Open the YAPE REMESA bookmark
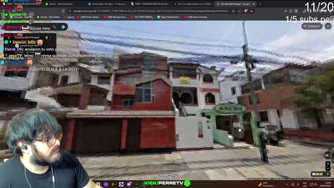Screen dimensions: 334x188 click(x=142, y=17)
